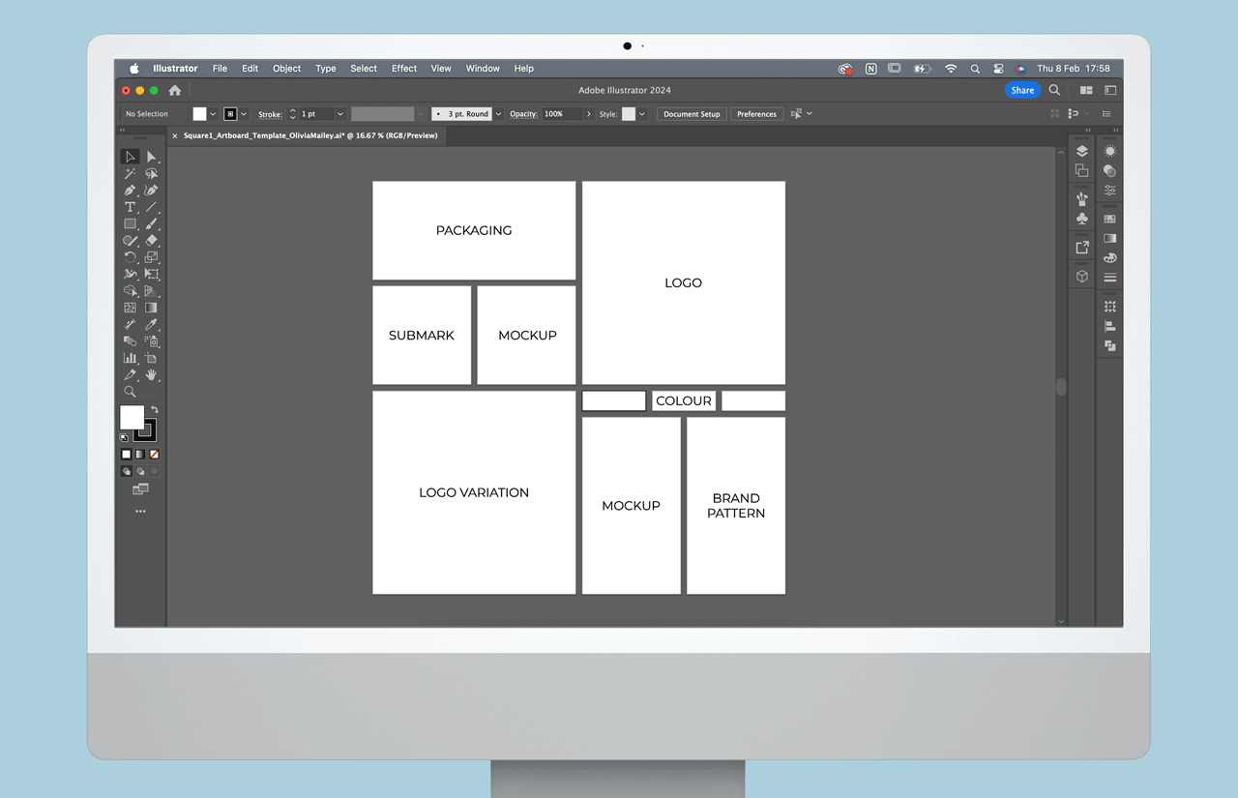Viewport: 1238px width, 798px height.
Task: Set paint mode to solid Color
Action: coord(126,455)
